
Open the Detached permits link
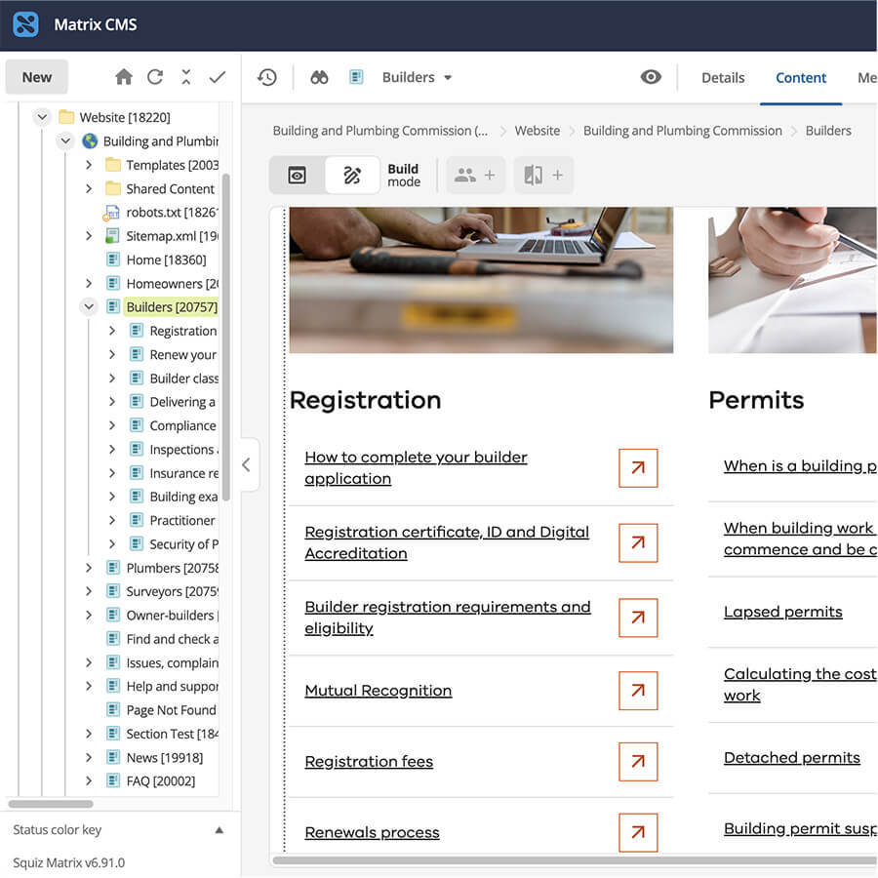click(792, 758)
